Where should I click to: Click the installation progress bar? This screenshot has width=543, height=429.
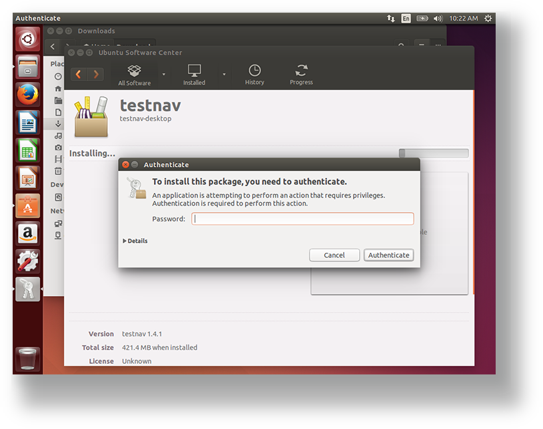[x=434, y=153]
